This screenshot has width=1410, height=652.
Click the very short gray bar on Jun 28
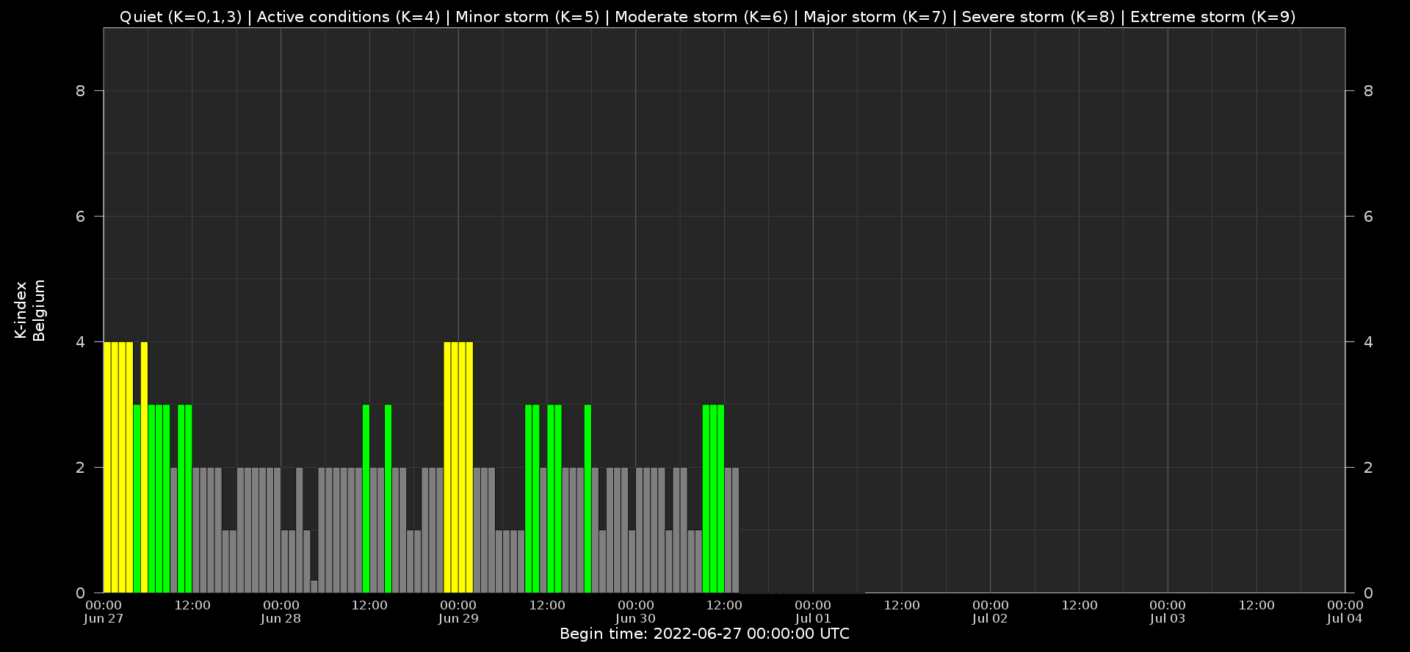pyautogui.click(x=314, y=587)
